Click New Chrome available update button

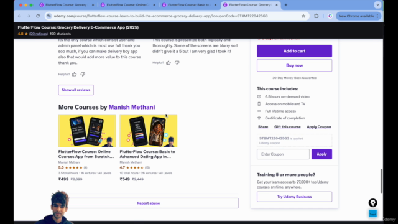click(x=358, y=16)
